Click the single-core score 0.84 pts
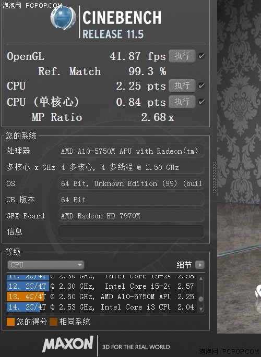This screenshot has height=357, width=261. coord(141,102)
